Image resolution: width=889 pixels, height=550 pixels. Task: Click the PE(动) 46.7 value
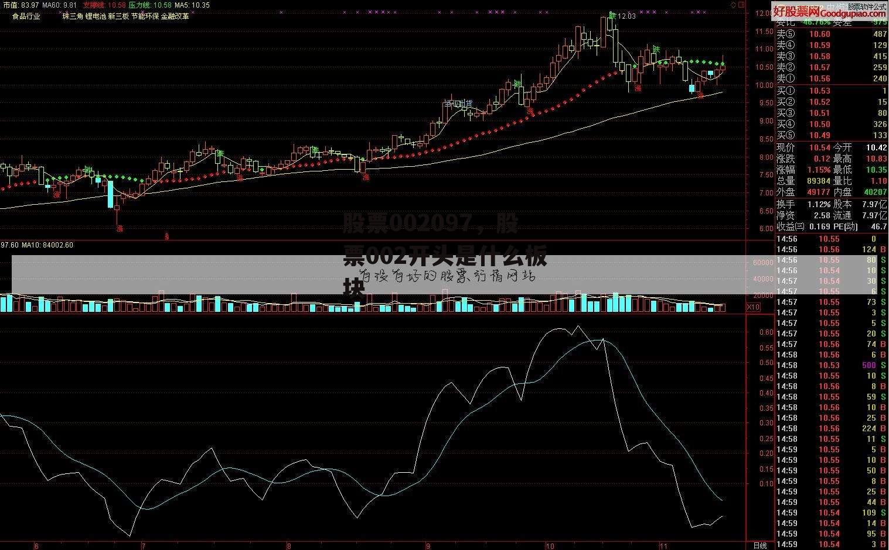[879, 226]
